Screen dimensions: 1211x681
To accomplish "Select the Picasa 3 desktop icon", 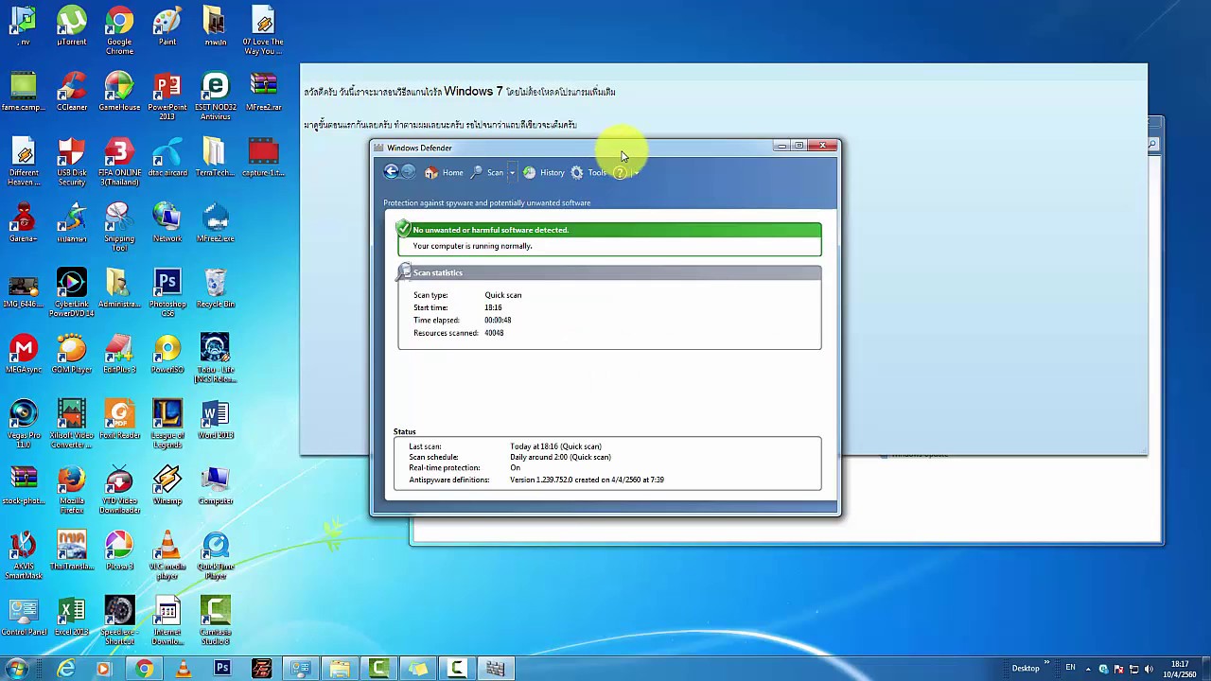I will pos(119,550).
